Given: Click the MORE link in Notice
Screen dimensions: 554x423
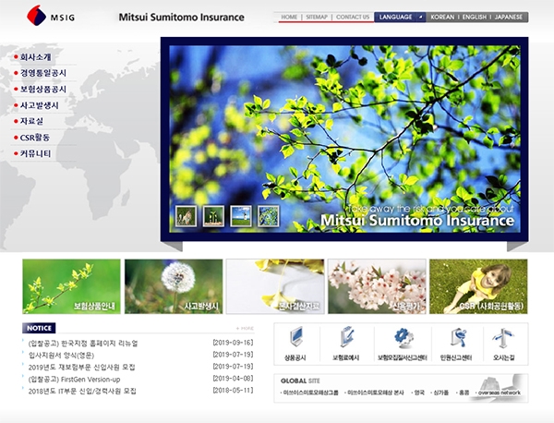Looking at the screenshot, I should pyautogui.click(x=245, y=328).
